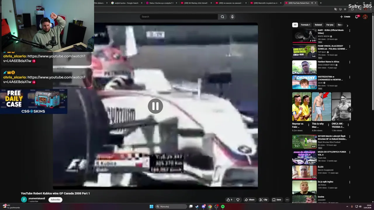The width and height of the screenshot is (374, 210).
Task: Mute the playing YouTube Robert Kubica tab
Action: point(312,3)
